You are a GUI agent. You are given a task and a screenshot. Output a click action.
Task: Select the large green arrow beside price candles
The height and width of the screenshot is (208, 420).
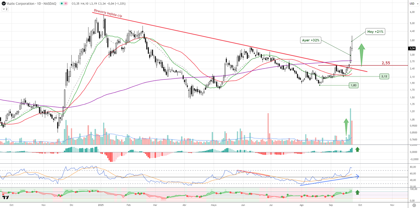(361, 54)
